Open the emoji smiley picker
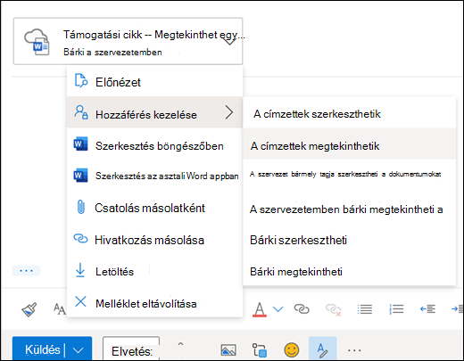Image resolution: width=464 pixels, height=361 pixels. [292, 349]
